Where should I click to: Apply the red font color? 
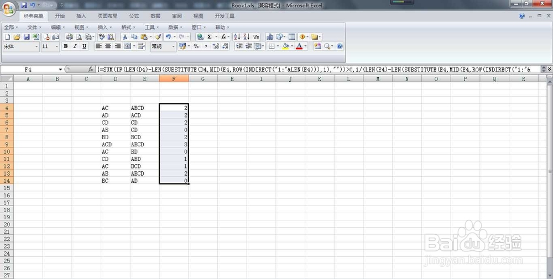(x=299, y=46)
